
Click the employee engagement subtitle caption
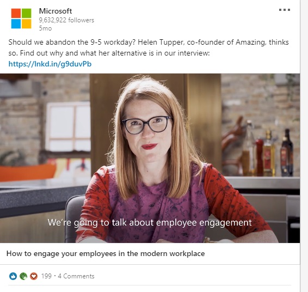(x=150, y=223)
